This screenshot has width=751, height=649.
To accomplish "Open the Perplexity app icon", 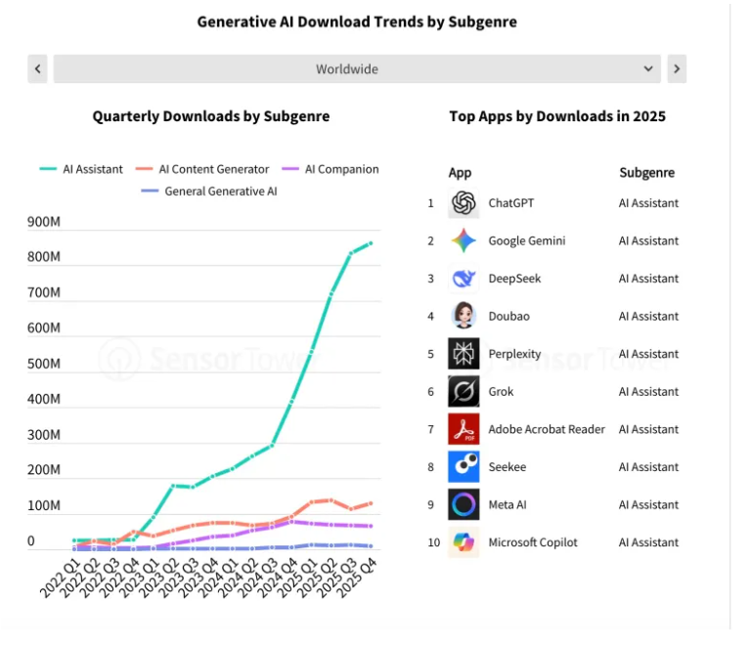I will (464, 354).
